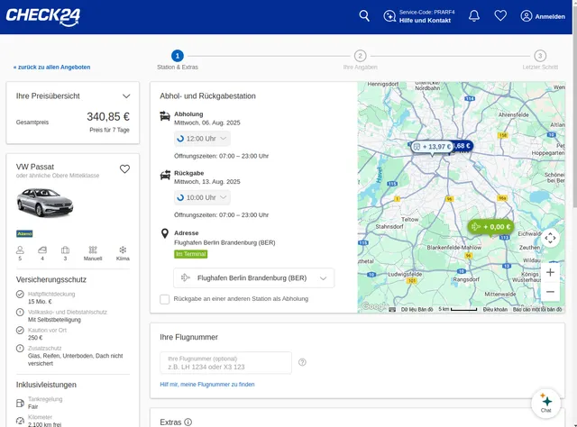The height and width of the screenshot is (427, 577).
Task: Expand the Ihre Preisübersicht panel
Action: pyautogui.click(x=126, y=96)
